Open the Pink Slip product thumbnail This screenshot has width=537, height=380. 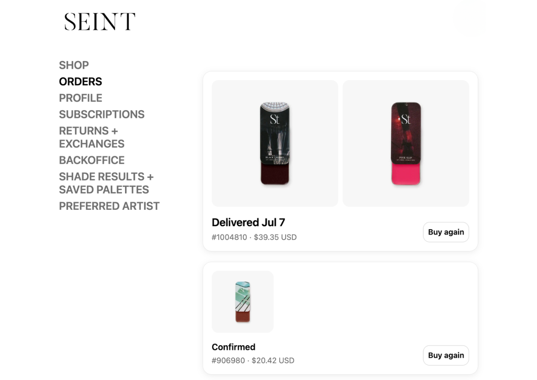[406, 143]
